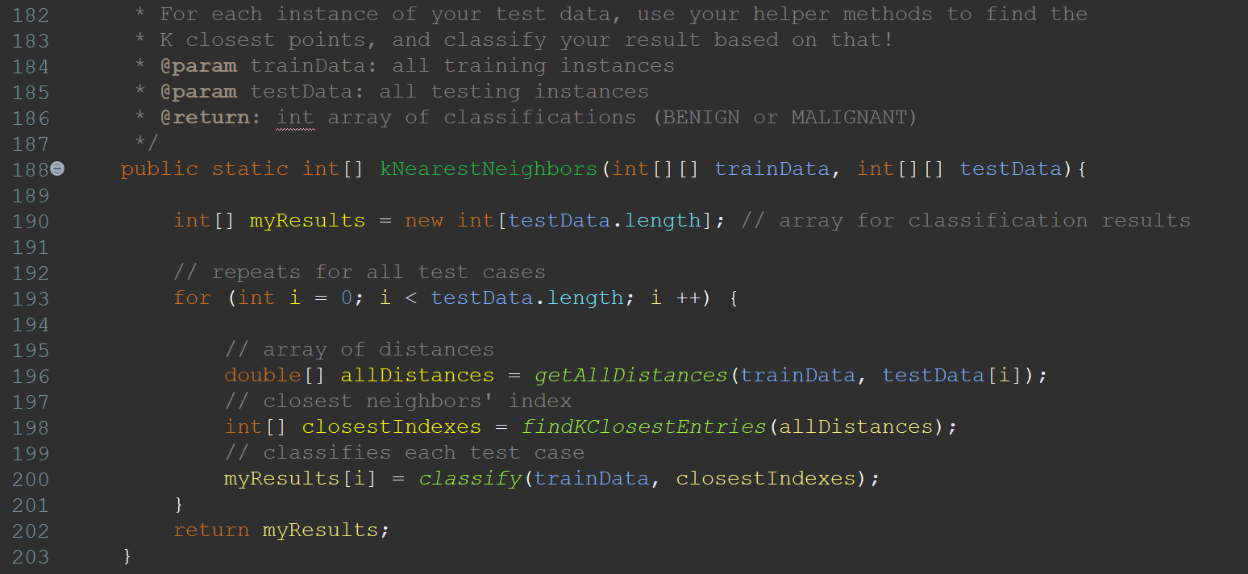
Task: Place cursor on the closestIndexes variable declaration
Action: pos(391,427)
